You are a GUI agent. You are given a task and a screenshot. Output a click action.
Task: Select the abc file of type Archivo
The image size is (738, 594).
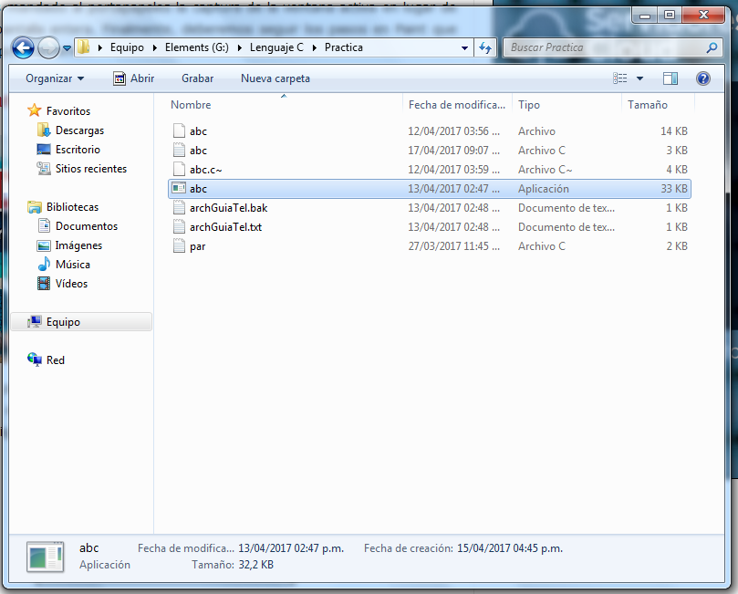[x=430, y=131]
